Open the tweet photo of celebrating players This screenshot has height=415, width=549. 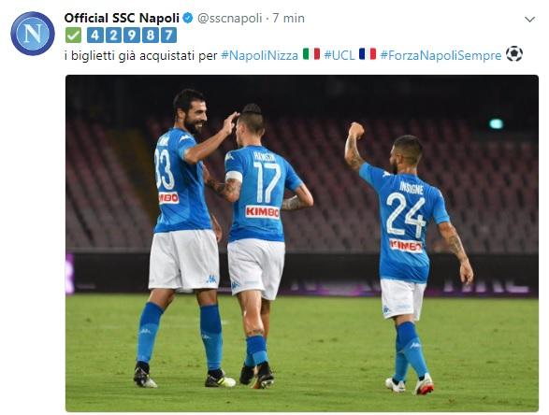pos(302,243)
